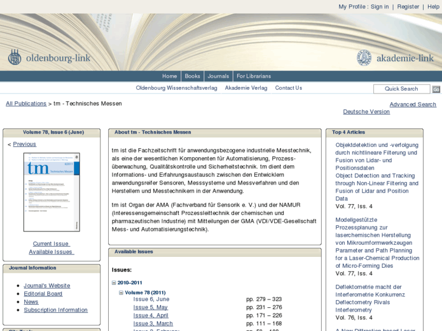Go to Akademie Verlag subnav link
This screenshot has height=331, width=442.
click(x=246, y=88)
